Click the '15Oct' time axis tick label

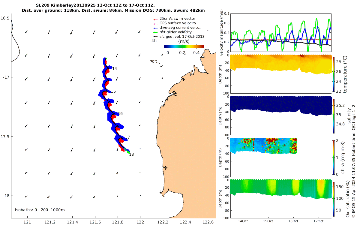[268, 221]
